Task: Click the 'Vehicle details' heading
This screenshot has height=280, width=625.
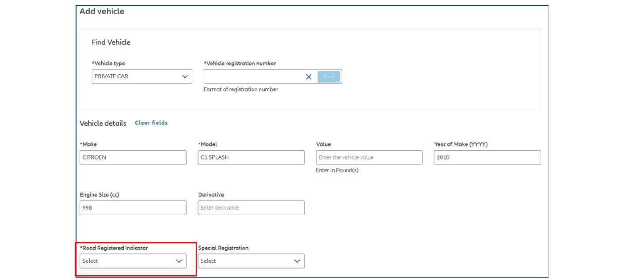Action: coord(103,123)
